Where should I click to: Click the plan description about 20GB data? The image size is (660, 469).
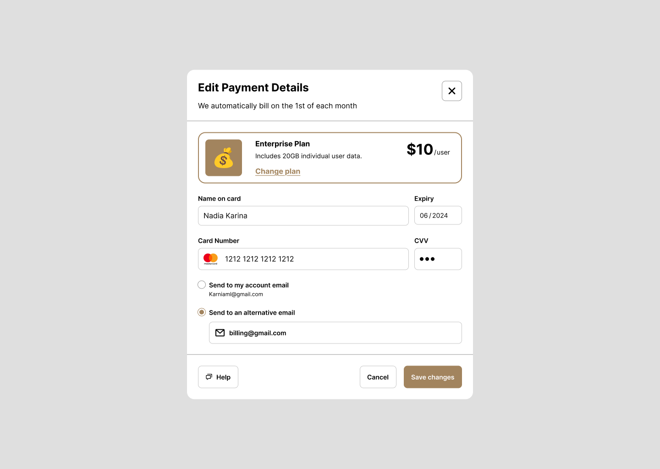tap(308, 156)
